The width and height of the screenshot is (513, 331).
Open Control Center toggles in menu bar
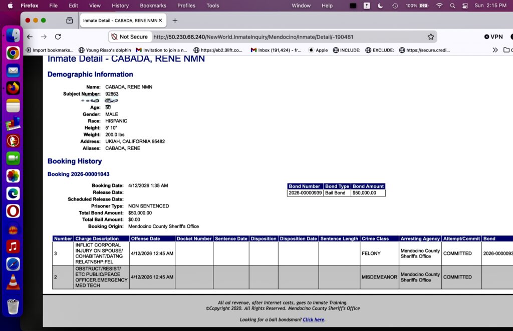click(465, 5)
